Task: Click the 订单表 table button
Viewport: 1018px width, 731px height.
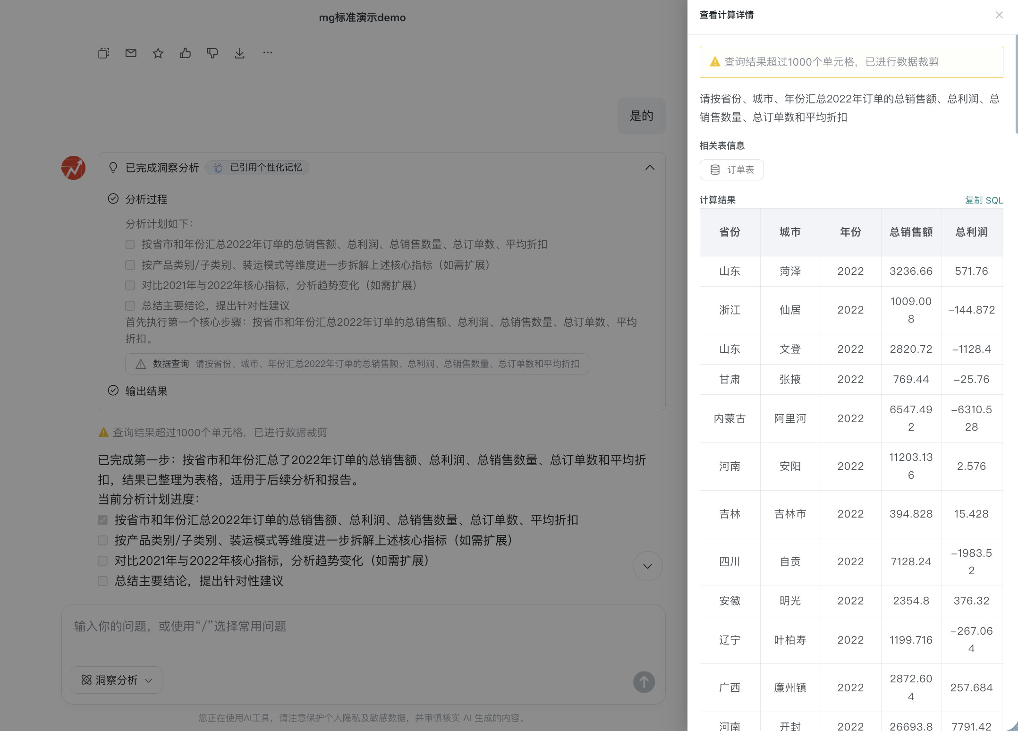Action: click(732, 170)
